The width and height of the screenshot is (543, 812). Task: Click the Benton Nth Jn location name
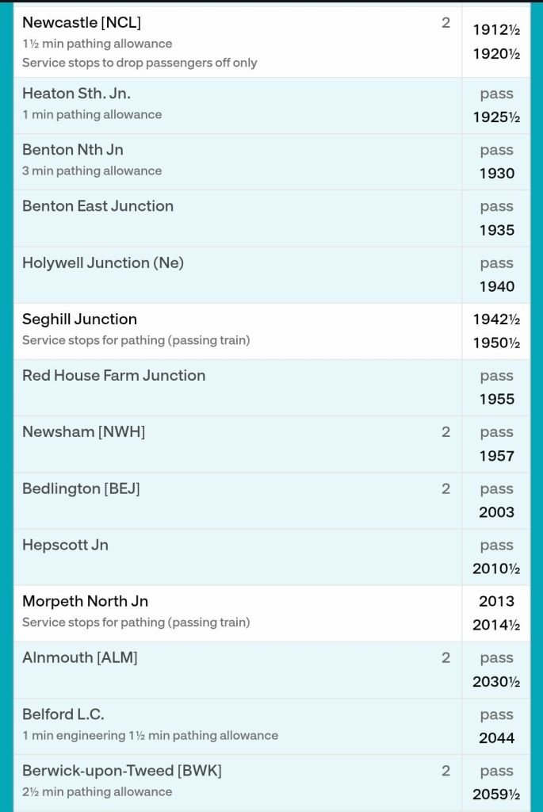[x=73, y=150]
